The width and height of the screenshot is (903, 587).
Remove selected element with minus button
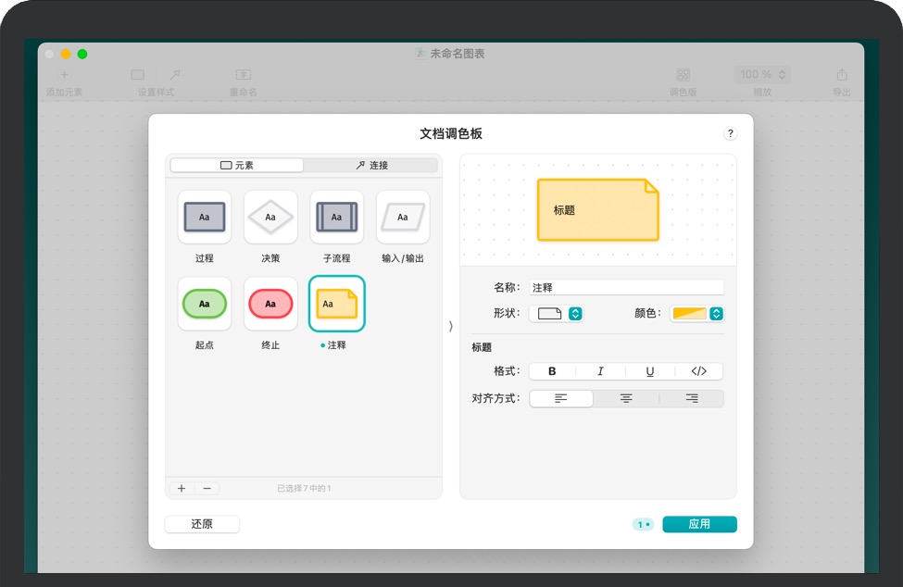(x=207, y=488)
